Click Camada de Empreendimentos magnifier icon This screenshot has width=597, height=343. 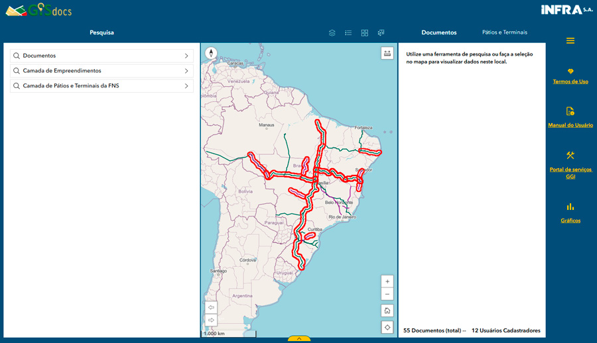coord(17,71)
